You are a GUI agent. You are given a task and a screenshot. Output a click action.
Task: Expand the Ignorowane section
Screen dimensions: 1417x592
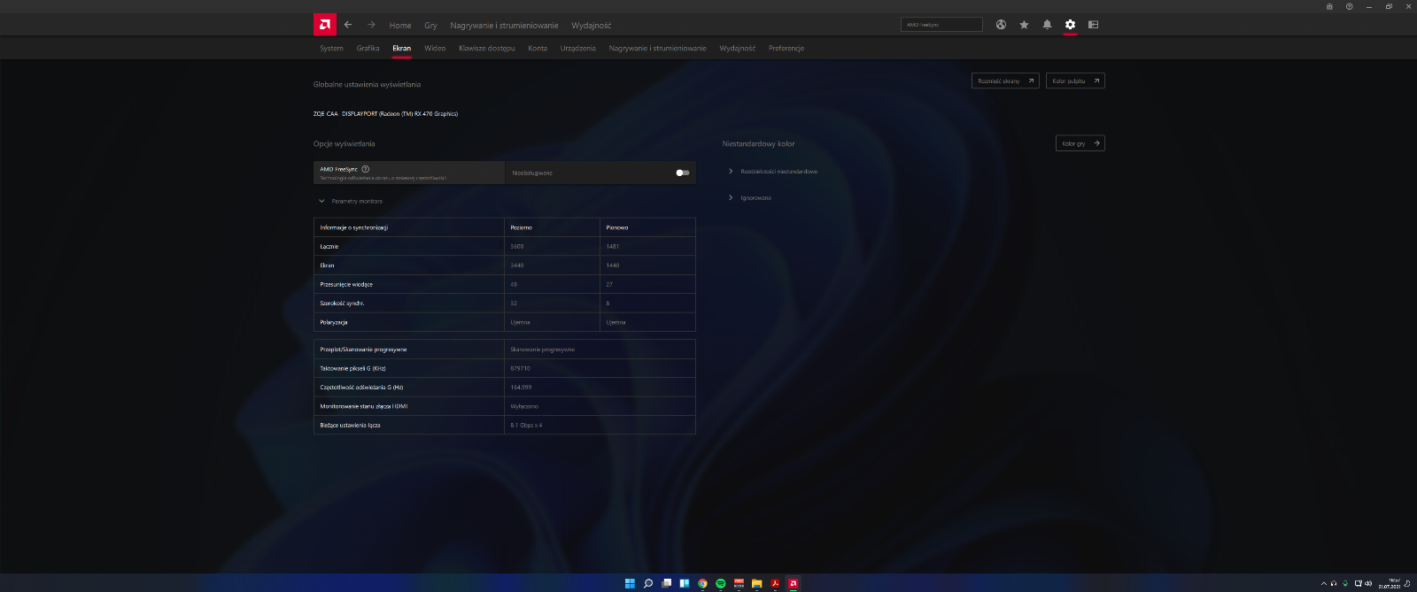pos(731,197)
